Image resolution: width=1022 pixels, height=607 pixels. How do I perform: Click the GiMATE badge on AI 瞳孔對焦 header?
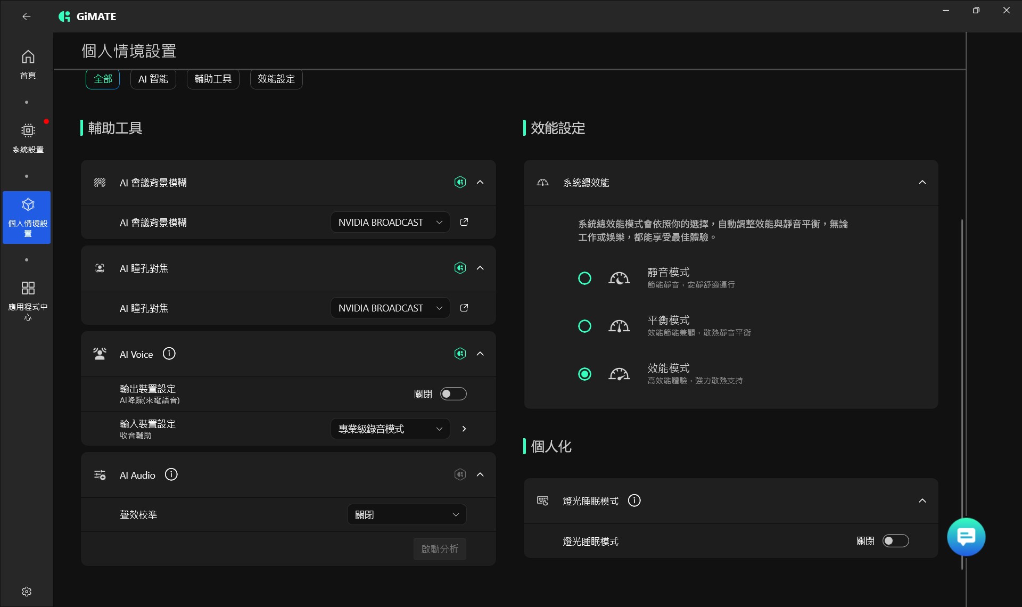460,268
